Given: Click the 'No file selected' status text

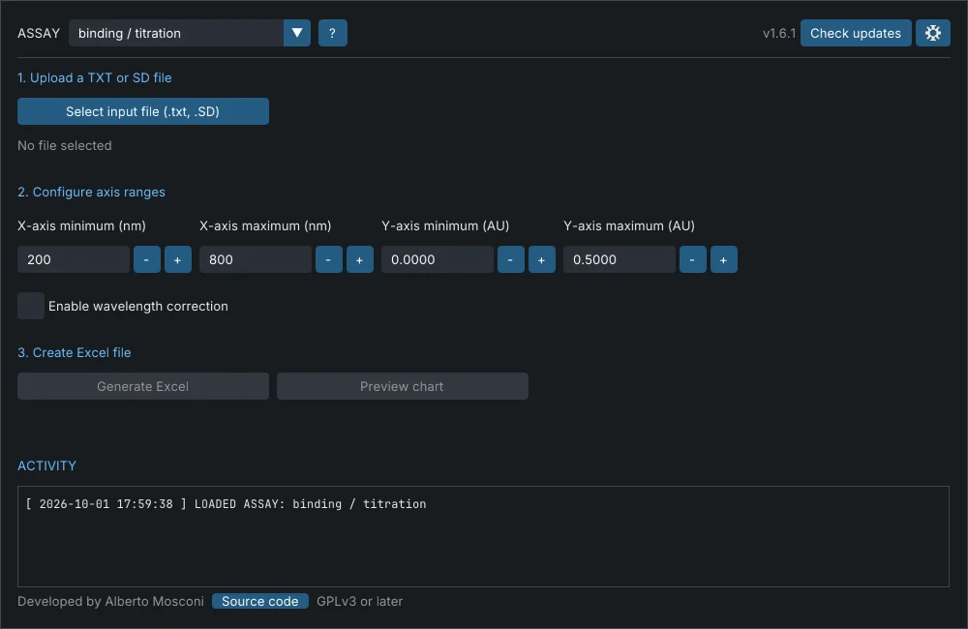Looking at the screenshot, I should pos(65,146).
